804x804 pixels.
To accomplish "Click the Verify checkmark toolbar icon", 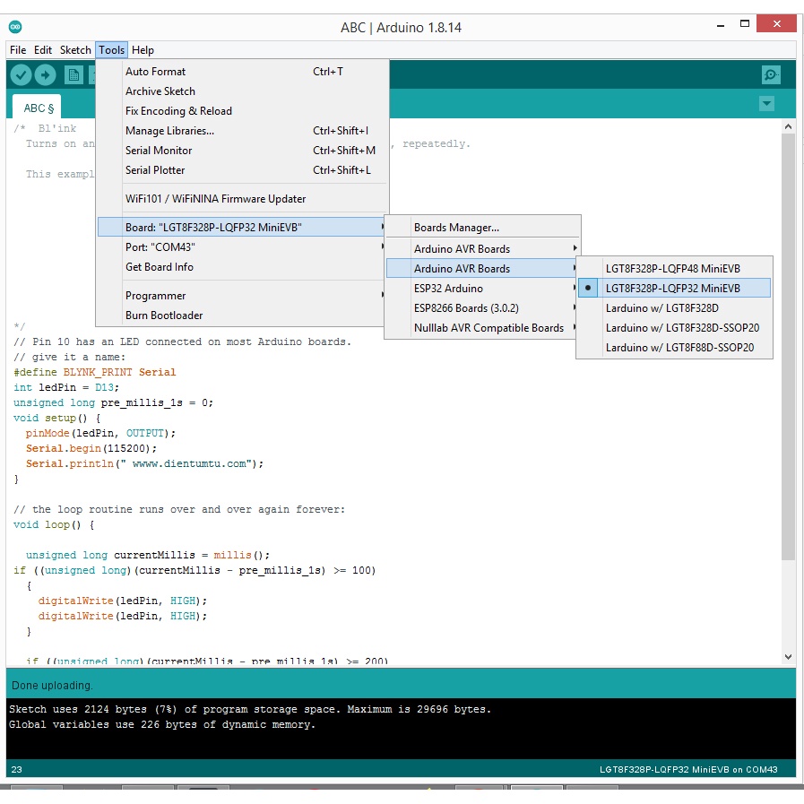I will pos(22,75).
